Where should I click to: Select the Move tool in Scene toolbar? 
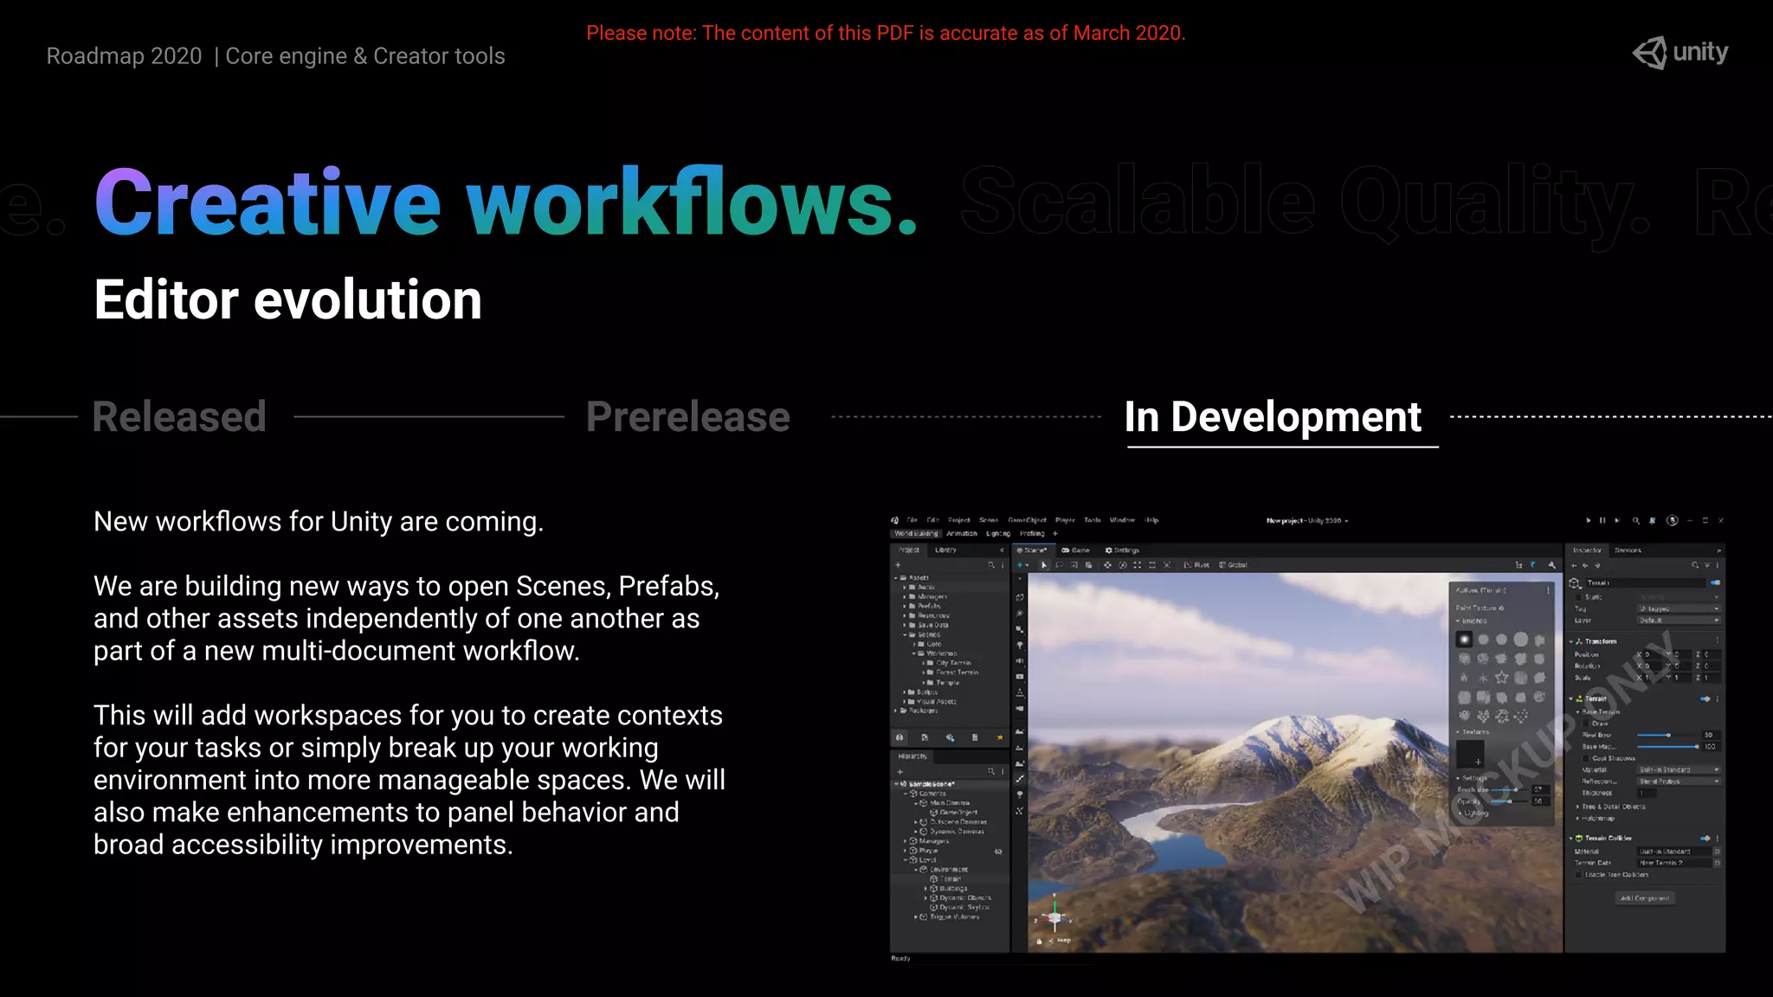[1107, 565]
